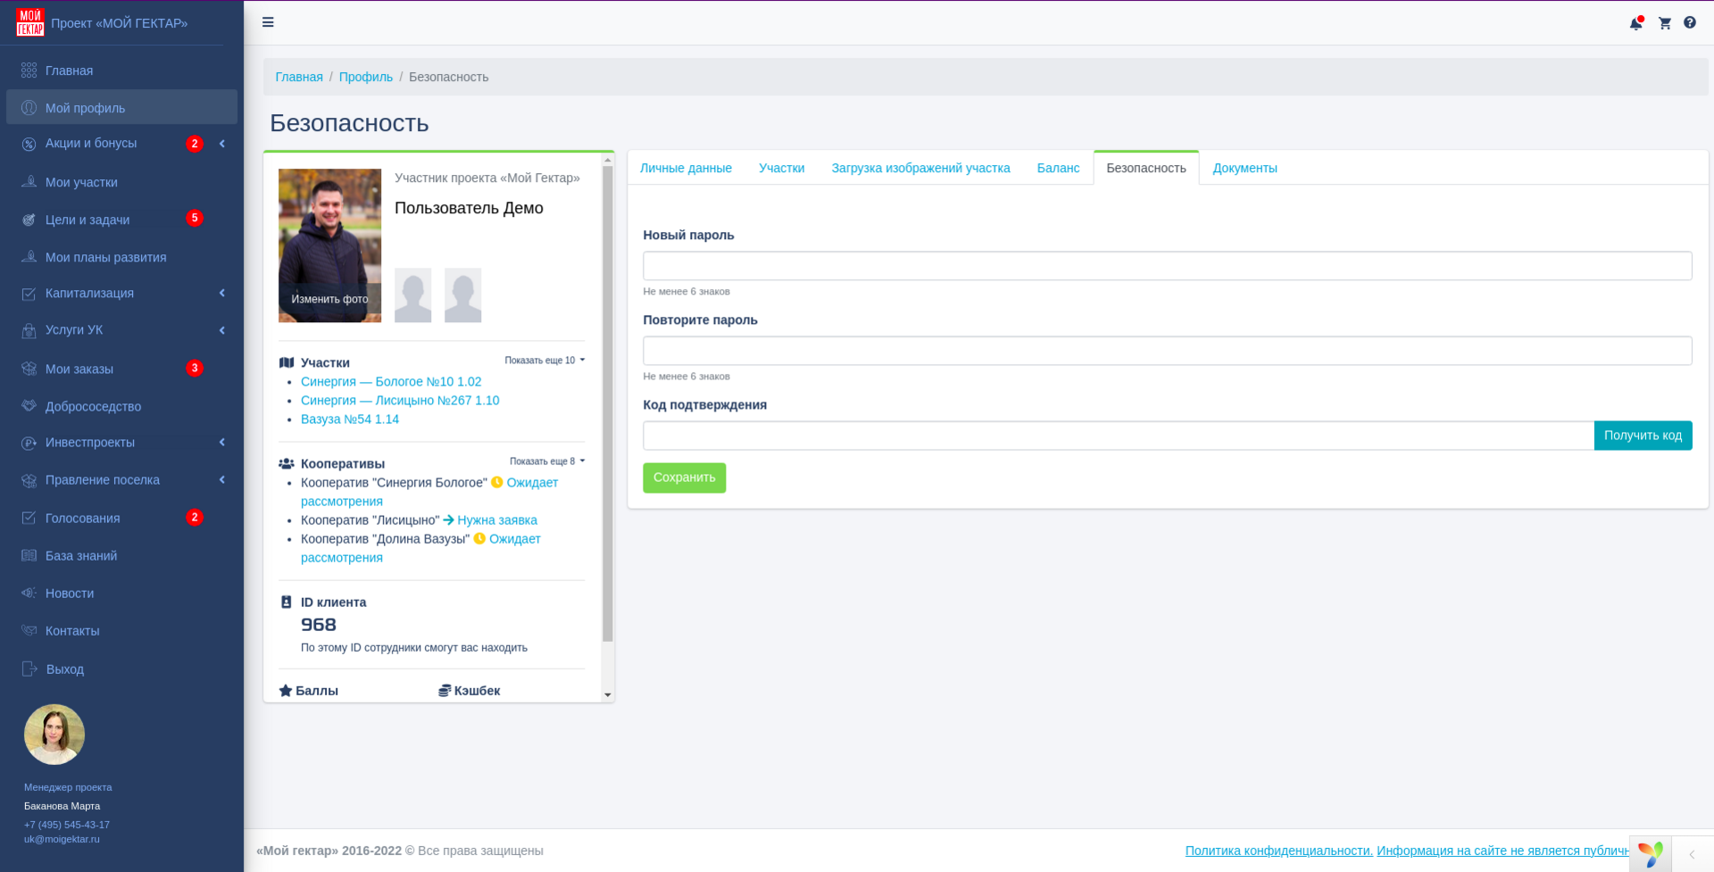Viewport: 1714px width, 872px height.
Task: Click the Выход logout icon
Action: (29, 669)
